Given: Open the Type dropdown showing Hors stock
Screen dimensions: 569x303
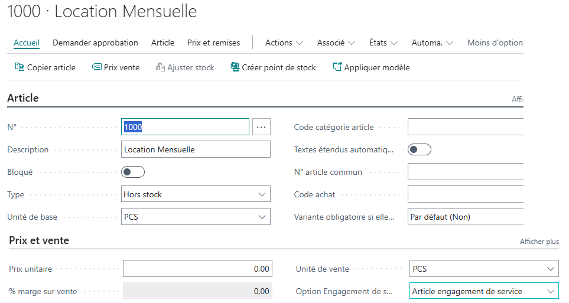Looking at the screenshot, I should 196,194.
